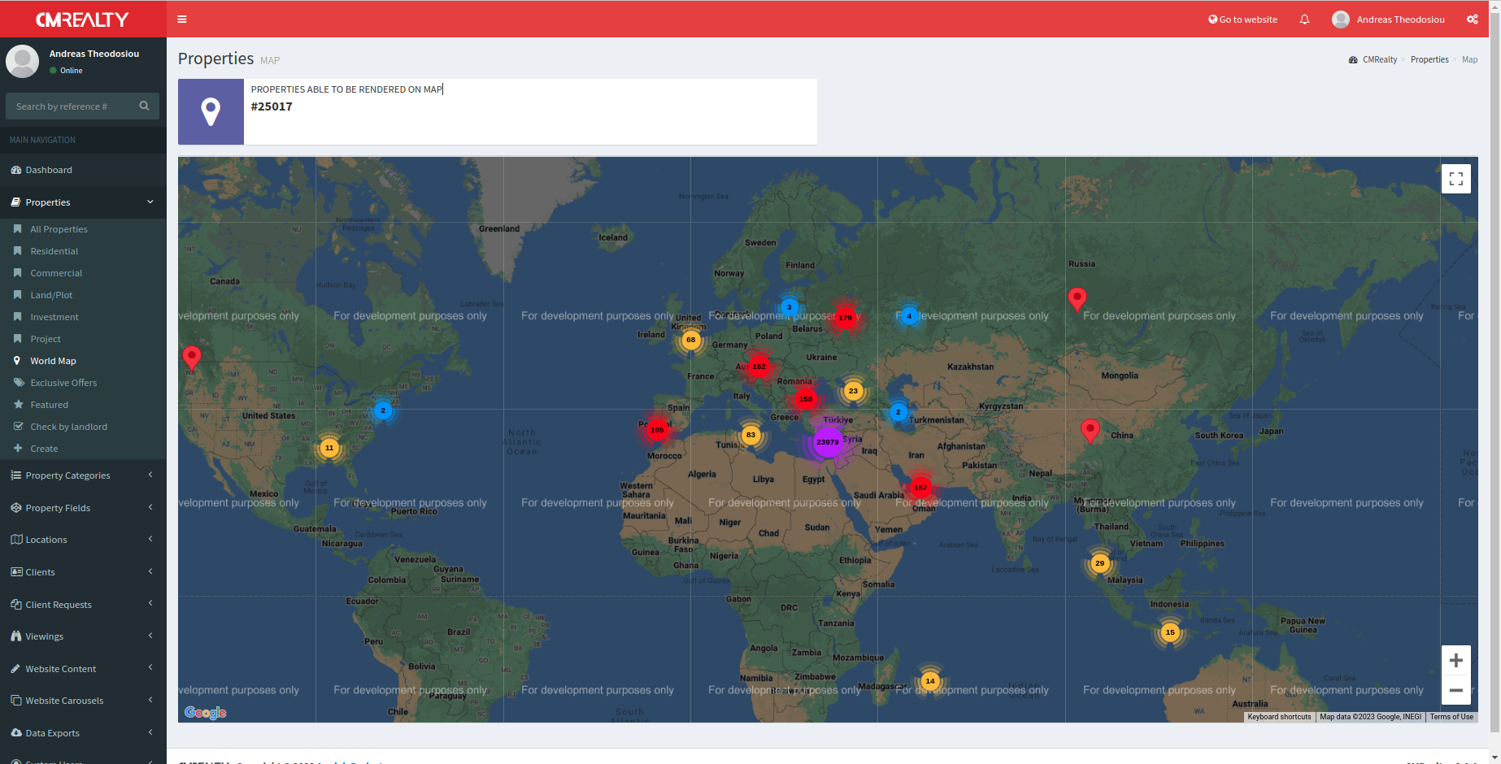Image resolution: width=1501 pixels, height=764 pixels.
Task: Click the red 179 cluster marker
Action: 846,318
